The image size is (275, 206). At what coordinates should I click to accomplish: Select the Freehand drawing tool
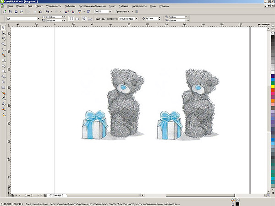(3, 49)
